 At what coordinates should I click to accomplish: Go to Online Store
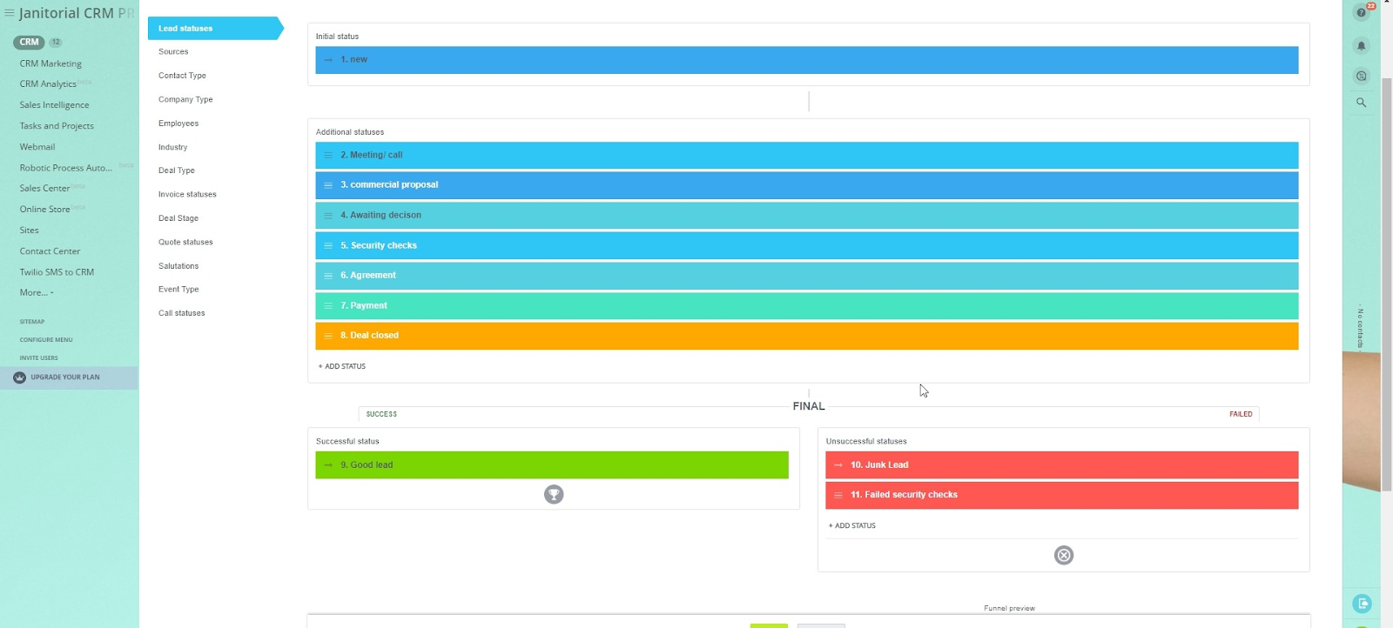[44, 210]
